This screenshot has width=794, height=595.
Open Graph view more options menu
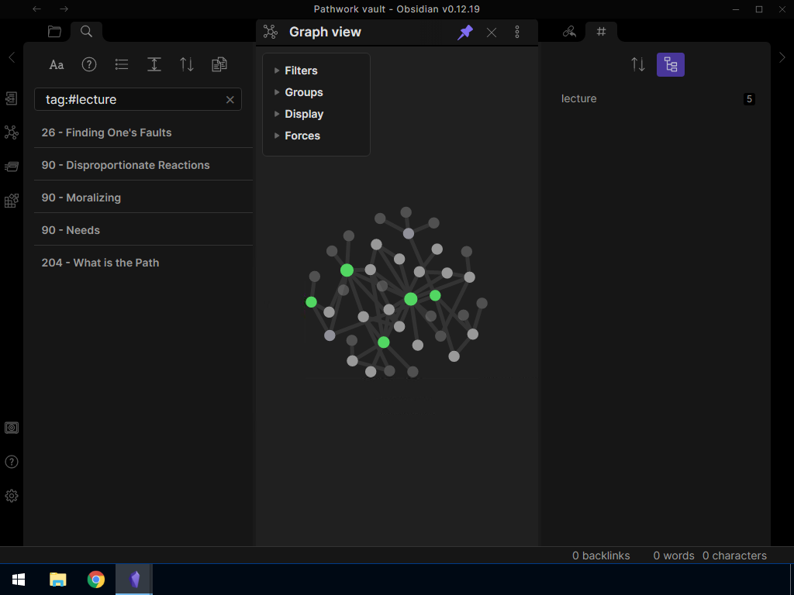tap(517, 33)
